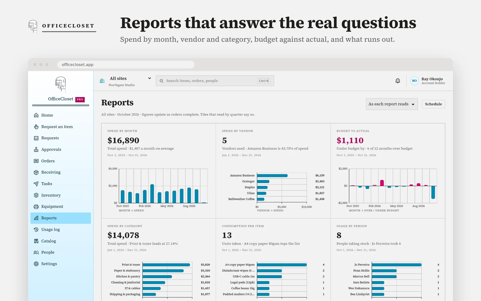Open the Receiving box icon
481x301 pixels.
coord(36,172)
